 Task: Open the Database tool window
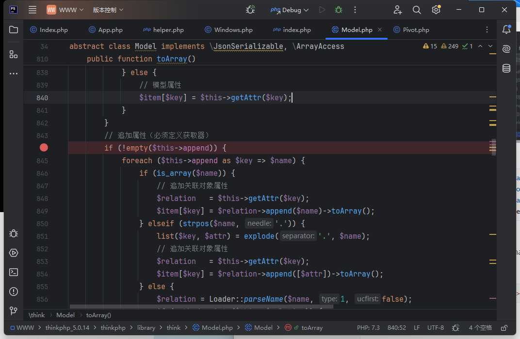[x=506, y=68]
